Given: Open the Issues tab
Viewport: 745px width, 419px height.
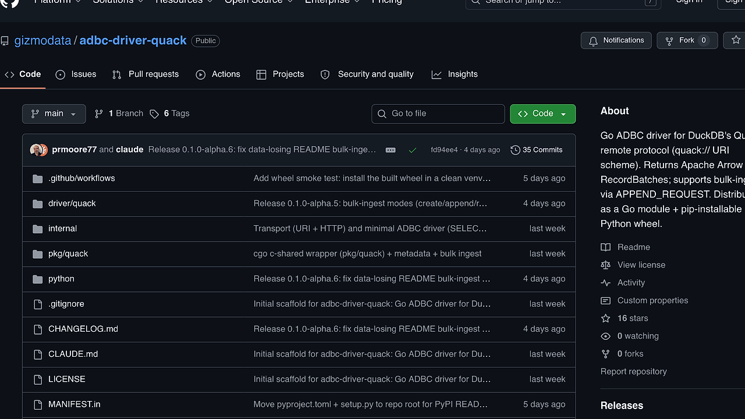Looking at the screenshot, I should click(x=76, y=74).
